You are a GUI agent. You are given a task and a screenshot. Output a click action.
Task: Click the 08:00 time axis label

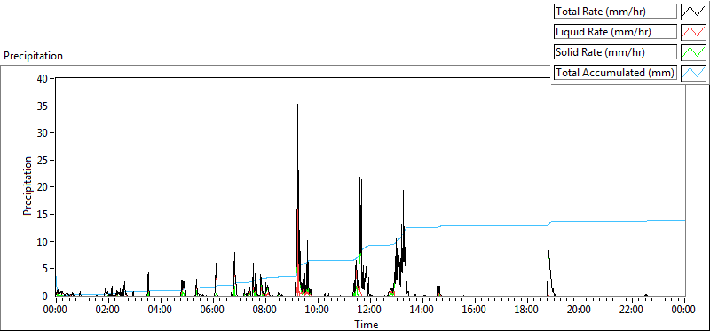coord(264,311)
